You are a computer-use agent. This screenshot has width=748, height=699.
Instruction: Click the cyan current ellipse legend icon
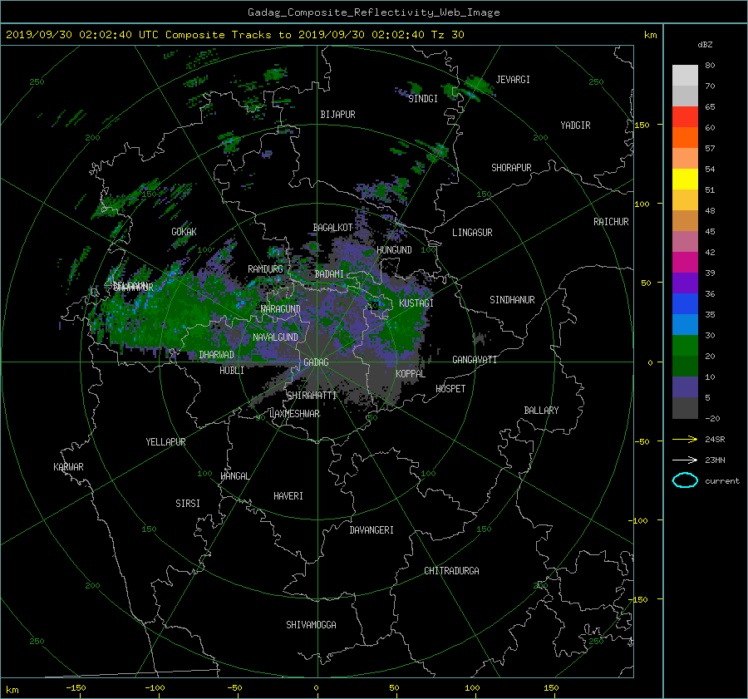point(685,480)
